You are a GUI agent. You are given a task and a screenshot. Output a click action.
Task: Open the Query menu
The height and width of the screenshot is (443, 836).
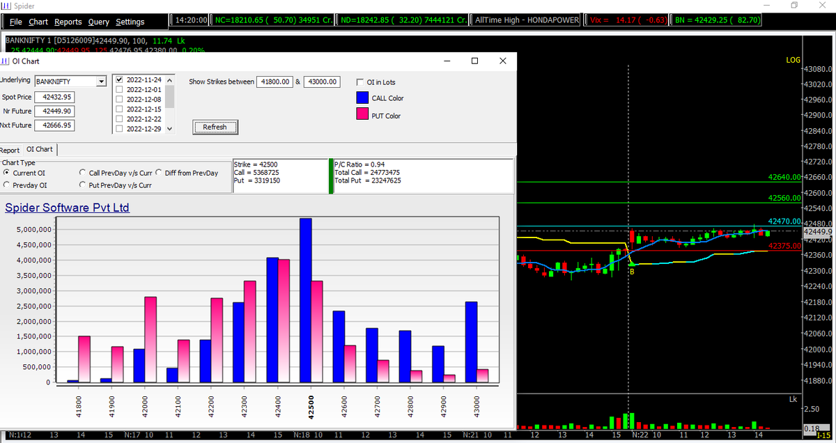(x=99, y=22)
